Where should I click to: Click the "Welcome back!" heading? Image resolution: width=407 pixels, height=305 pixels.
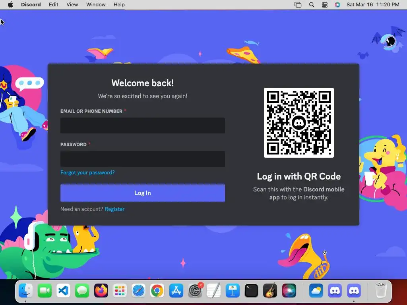[x=143, y=83]
